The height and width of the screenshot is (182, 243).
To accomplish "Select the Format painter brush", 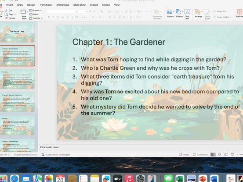I will pos(6,18).
